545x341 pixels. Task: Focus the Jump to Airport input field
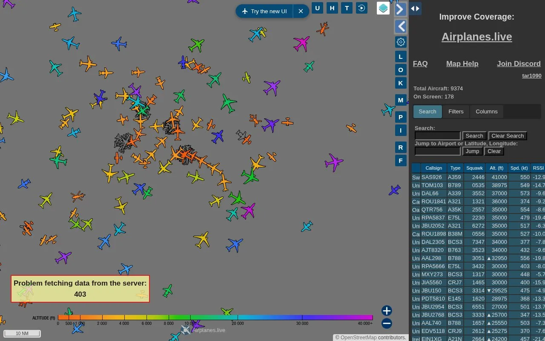(438, 151)
